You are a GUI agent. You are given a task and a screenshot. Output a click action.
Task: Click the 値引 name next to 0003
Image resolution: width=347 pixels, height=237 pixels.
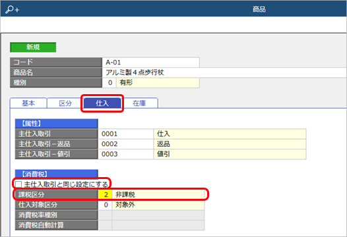point(230,154)
